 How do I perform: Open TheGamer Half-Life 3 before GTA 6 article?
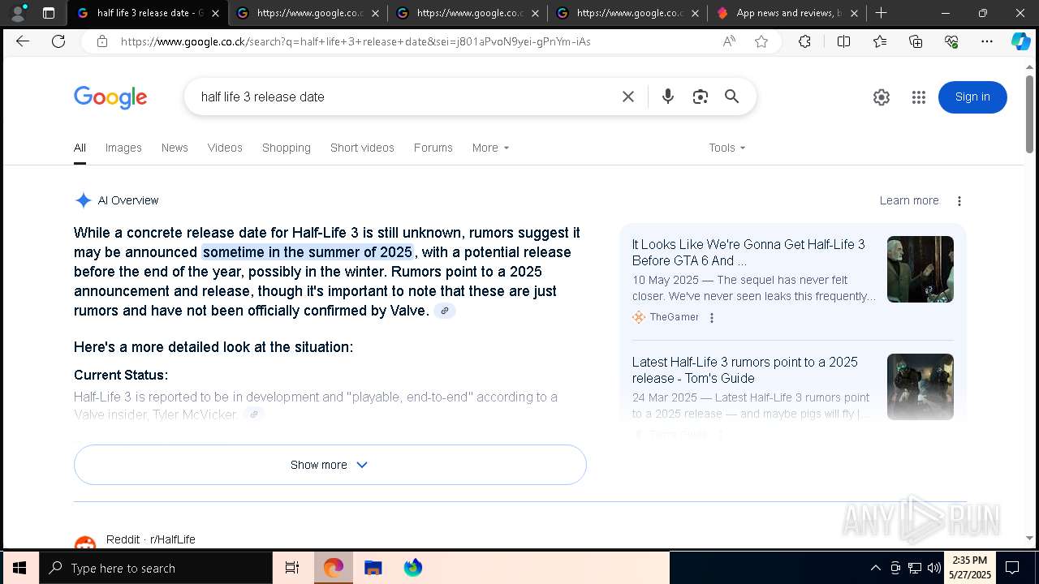pos(748,252)
